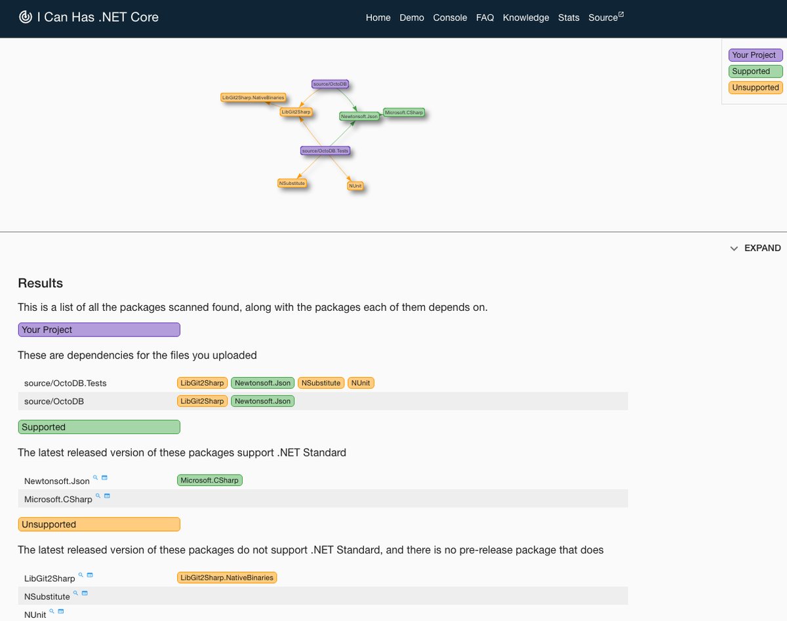
Task: Click the Microsoft.CSharp package name row
Action: (x=58, y=500)
